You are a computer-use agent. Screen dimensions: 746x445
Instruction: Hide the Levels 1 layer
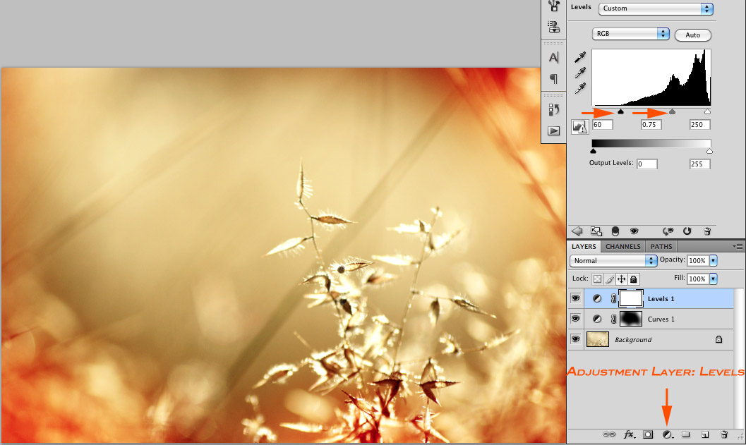point(575,299)
